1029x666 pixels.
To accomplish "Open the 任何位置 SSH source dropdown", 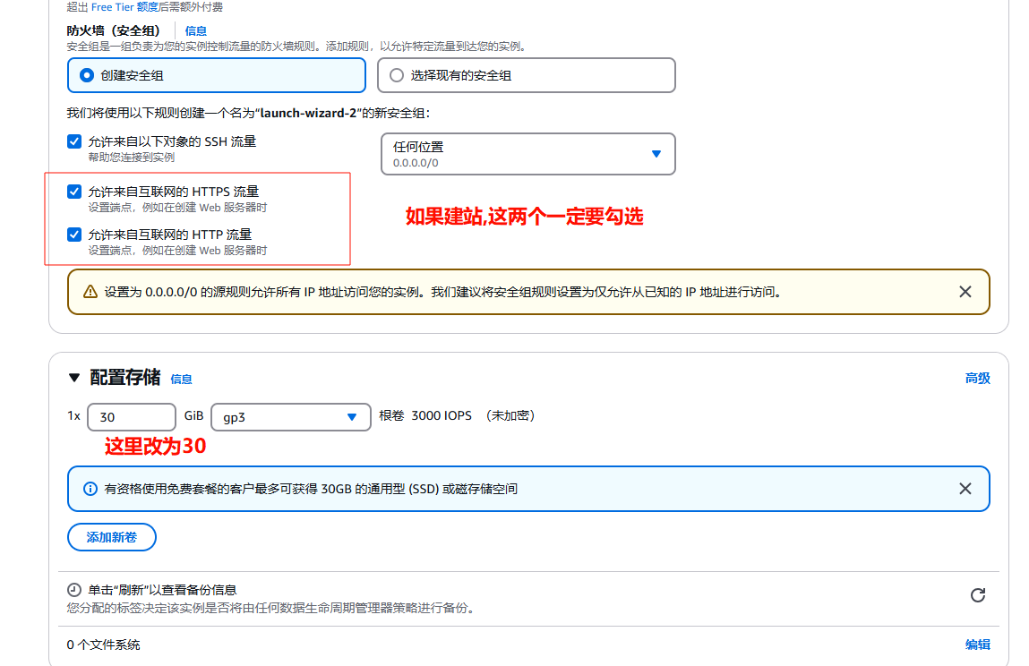I will (x=527, y=154).
